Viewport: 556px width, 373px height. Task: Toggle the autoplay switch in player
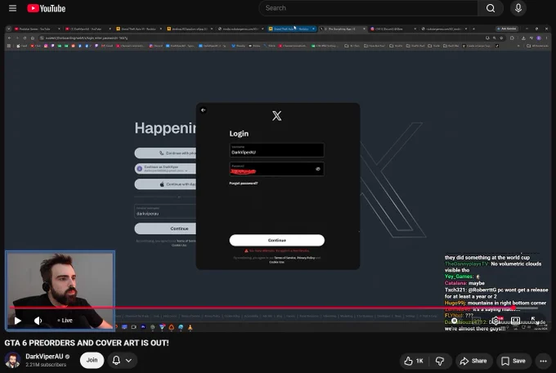[x=455, y=321]
